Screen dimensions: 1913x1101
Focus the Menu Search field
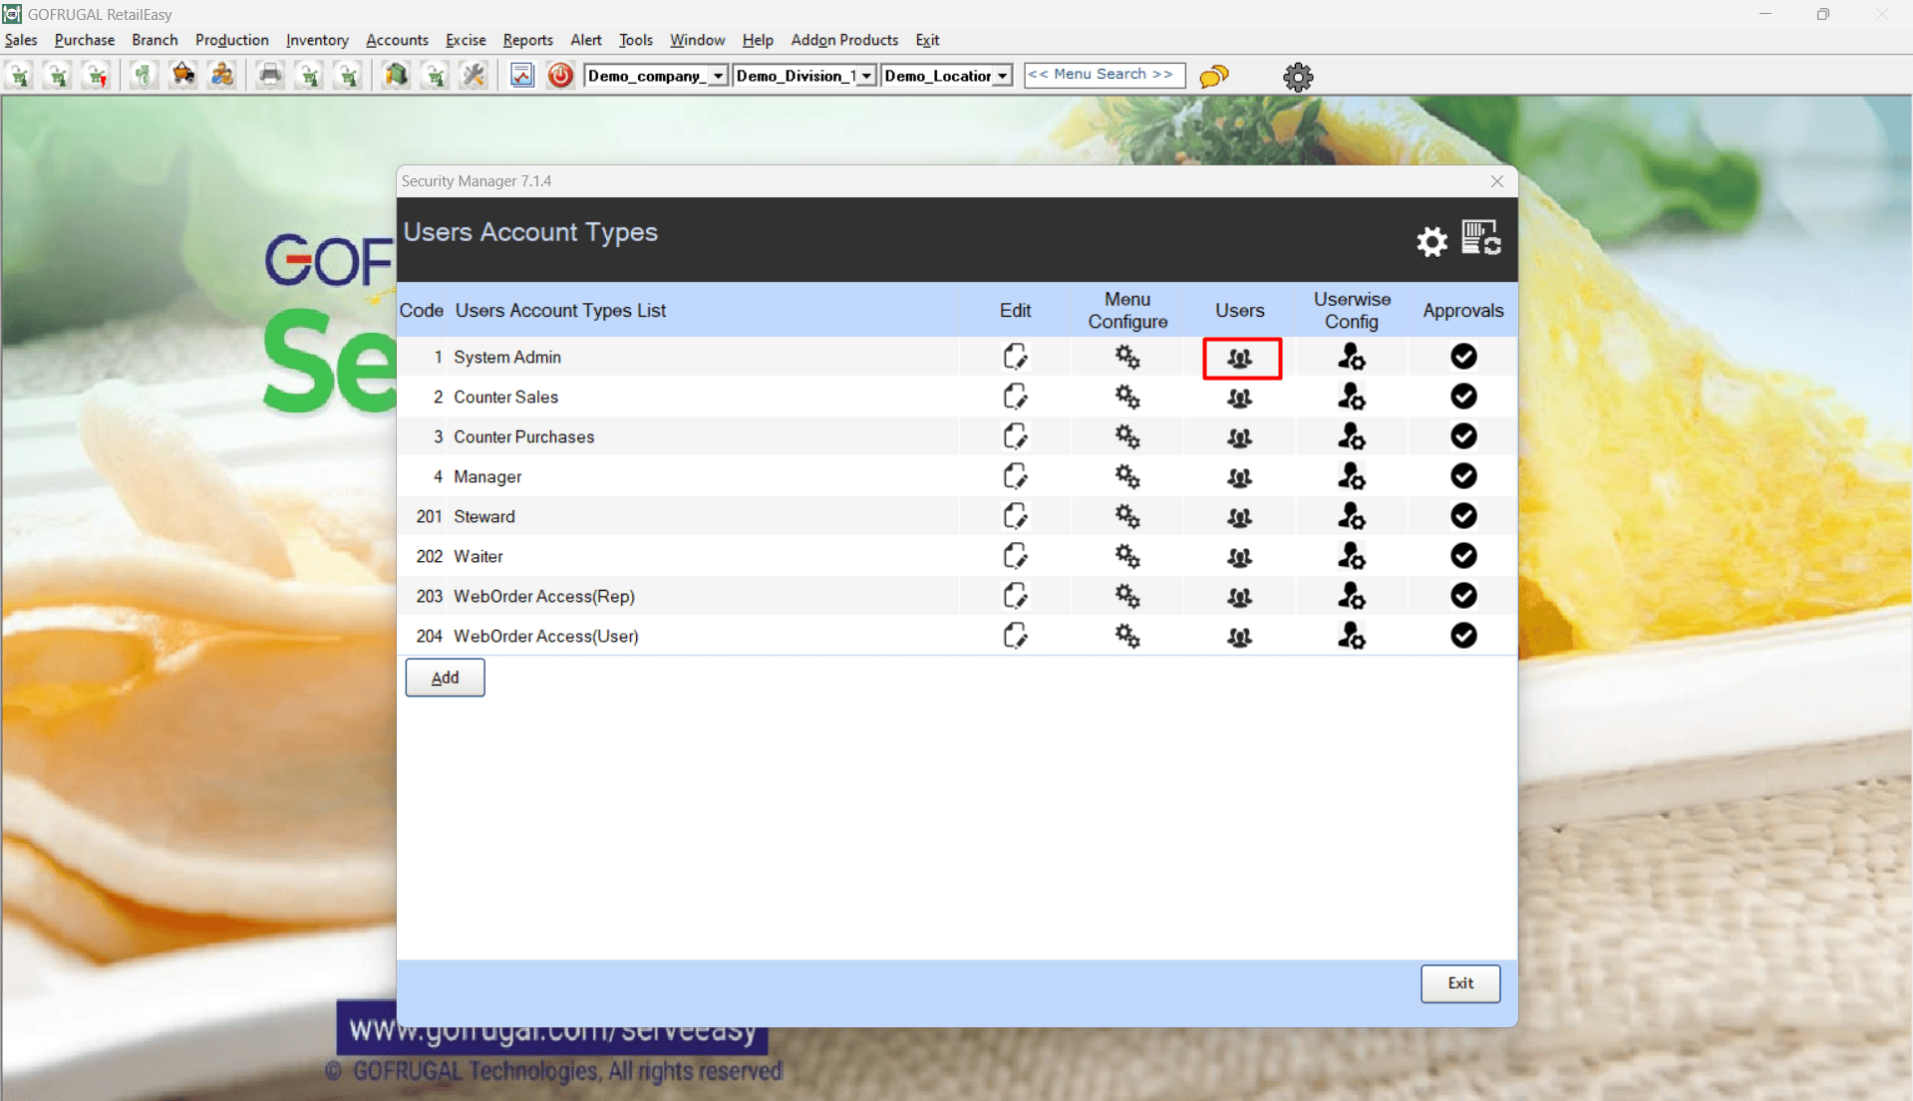tap(1105, 75)
